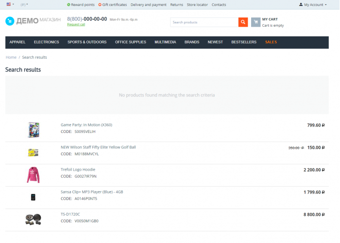This screenshot has height=243, width=340.
Task: Open Delivery and payment page
Action: point(148,4)
